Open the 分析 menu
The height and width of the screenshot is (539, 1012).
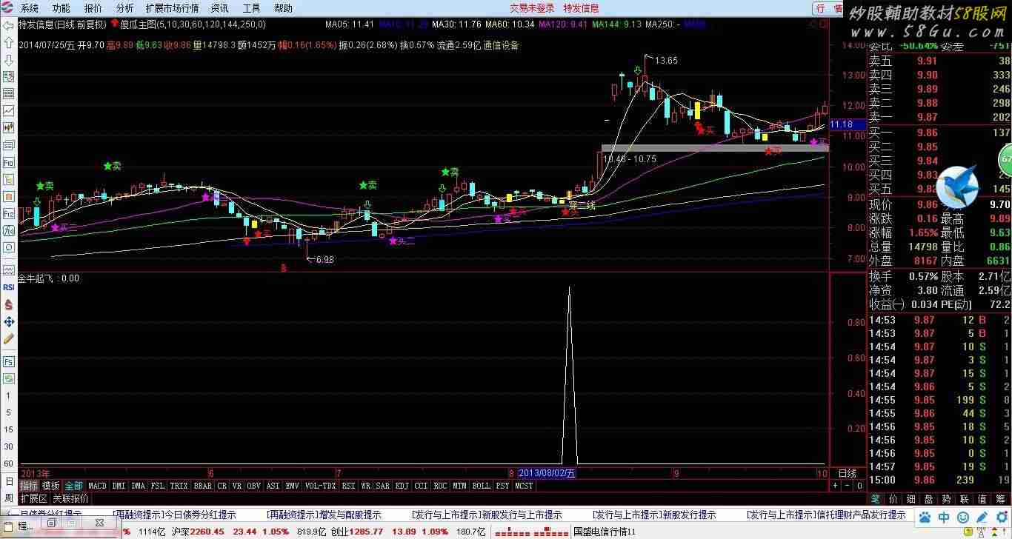(125, 8)
